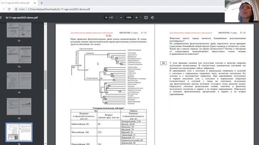The width and height of the screenshot is (259, 145).
Task: Click the thumbnail sidebar scrollbar handle
Action: pos(45,80)
